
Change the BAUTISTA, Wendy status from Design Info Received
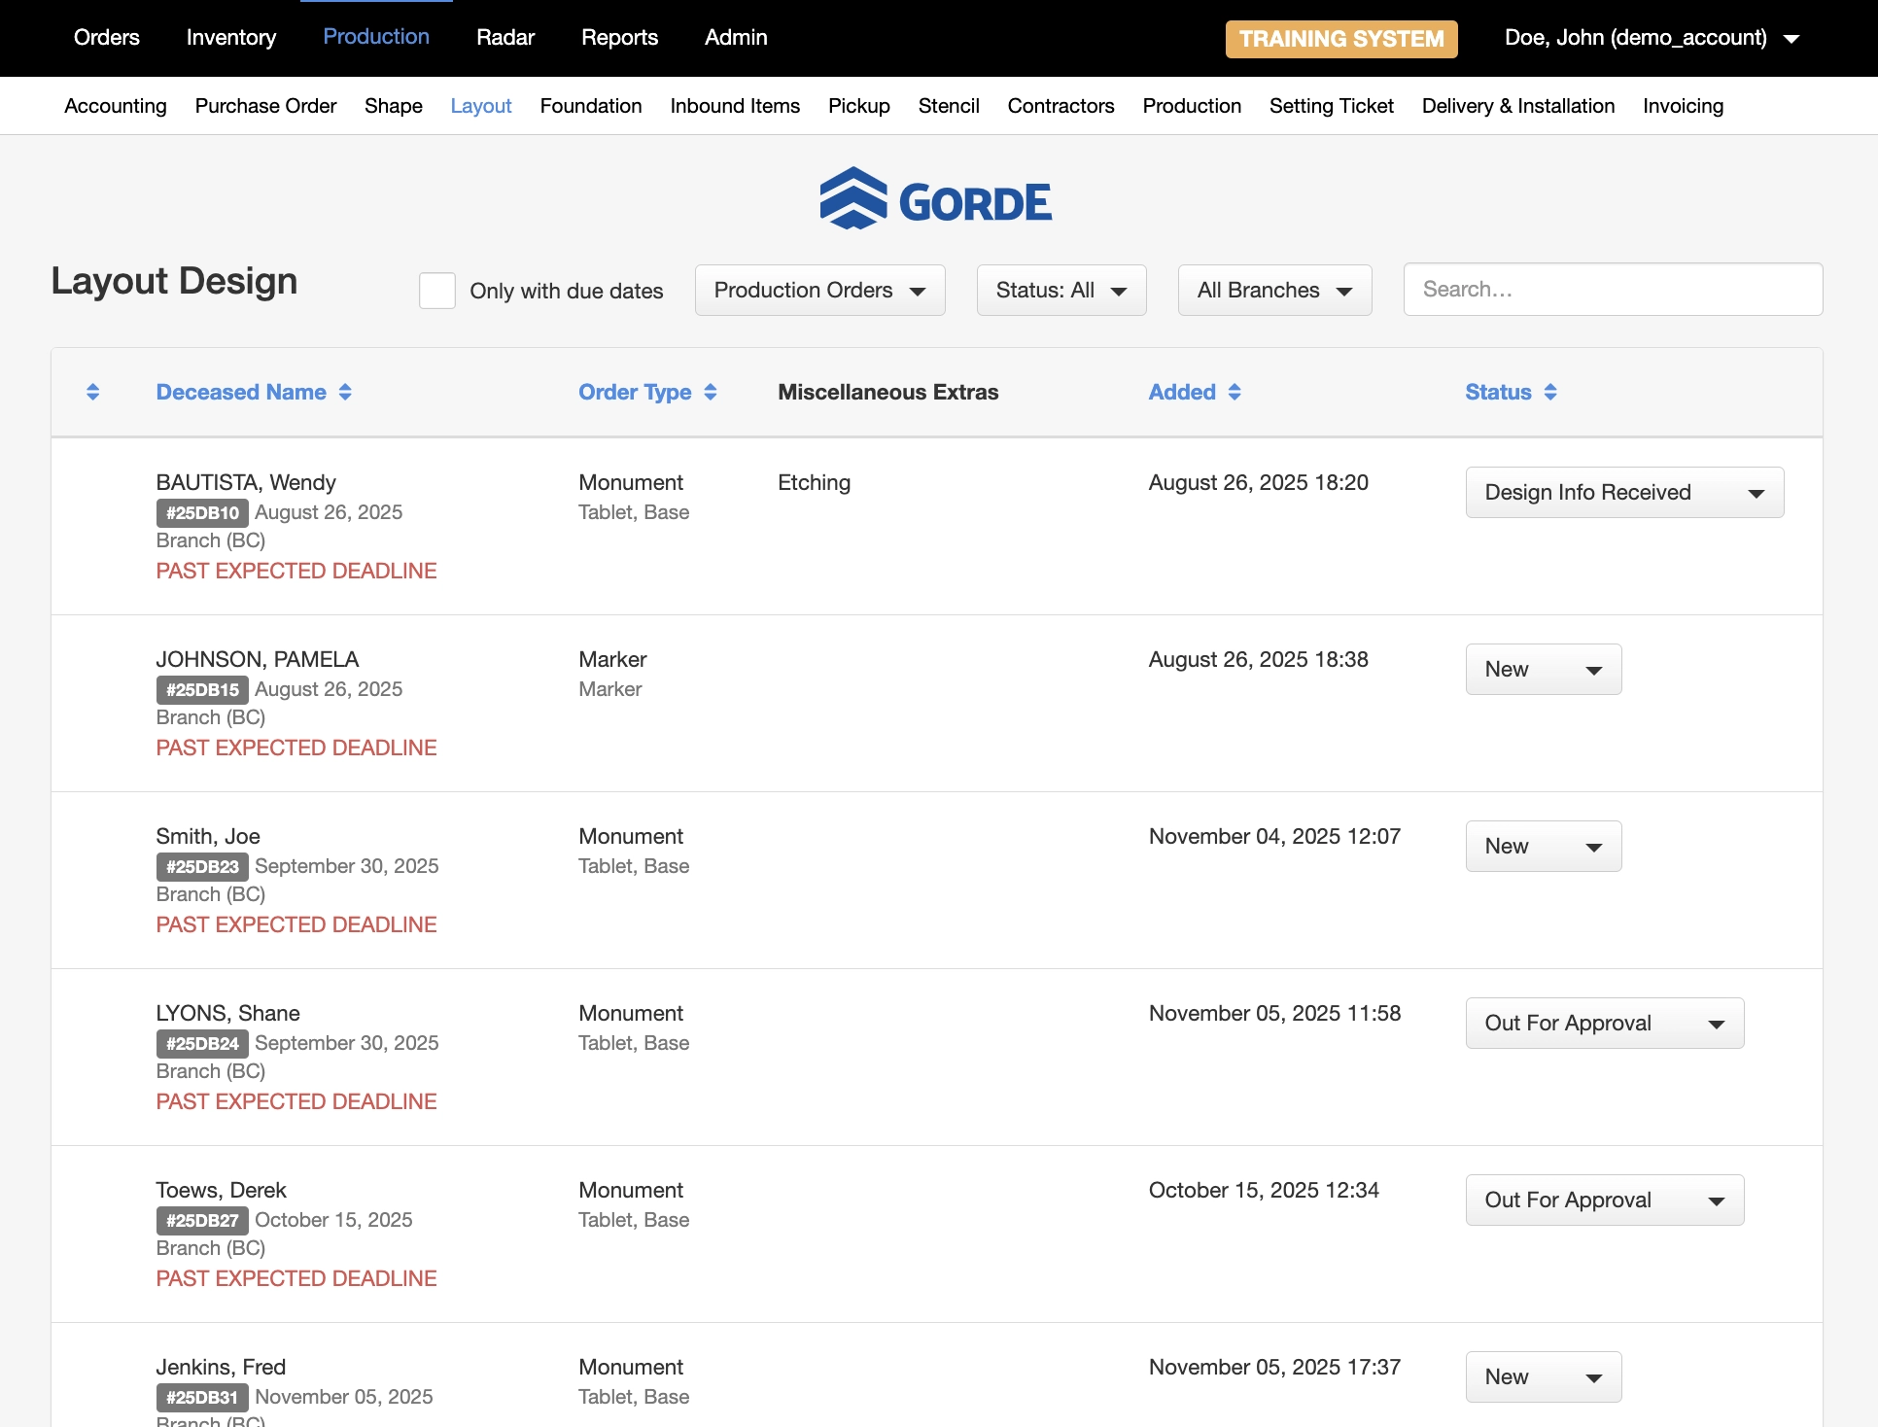(x=1623, y=493)
